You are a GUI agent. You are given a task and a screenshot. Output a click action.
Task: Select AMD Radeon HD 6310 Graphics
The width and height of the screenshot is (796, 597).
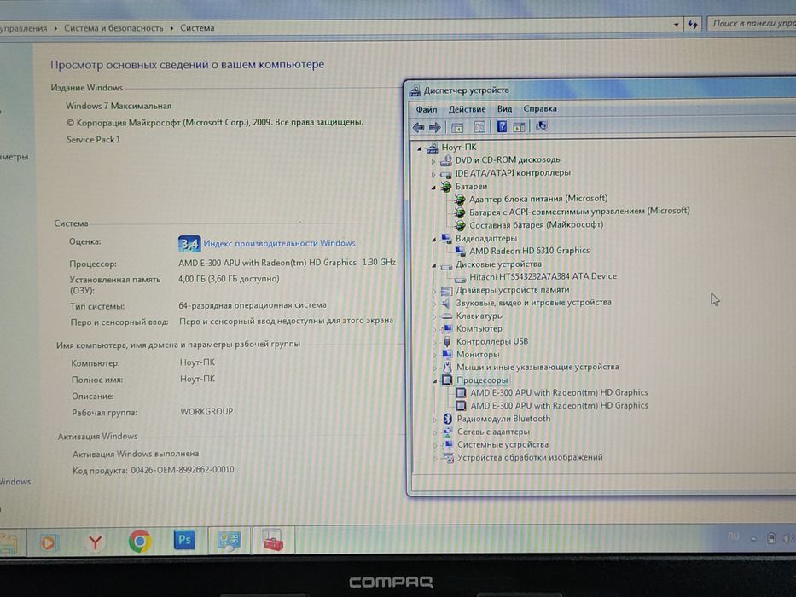(x=530, y=251)
